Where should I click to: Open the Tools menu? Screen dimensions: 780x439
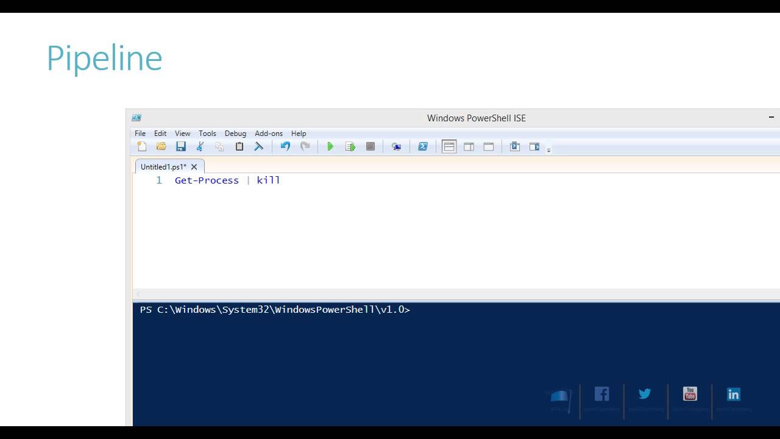(x=207, y=134)
